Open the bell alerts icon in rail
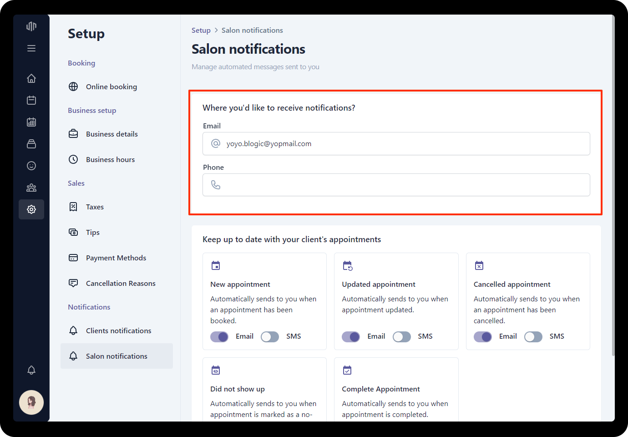The image size is (628, 437). tap(31, 370)
